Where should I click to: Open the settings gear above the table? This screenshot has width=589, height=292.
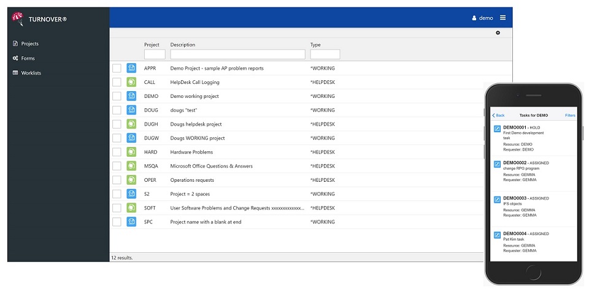[x=498, y=33]
